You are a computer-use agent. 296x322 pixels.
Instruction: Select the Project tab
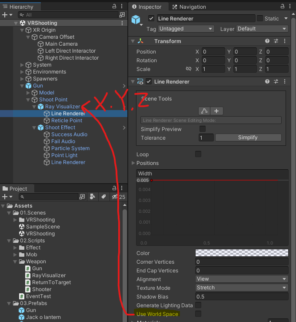tap(17, 188)
